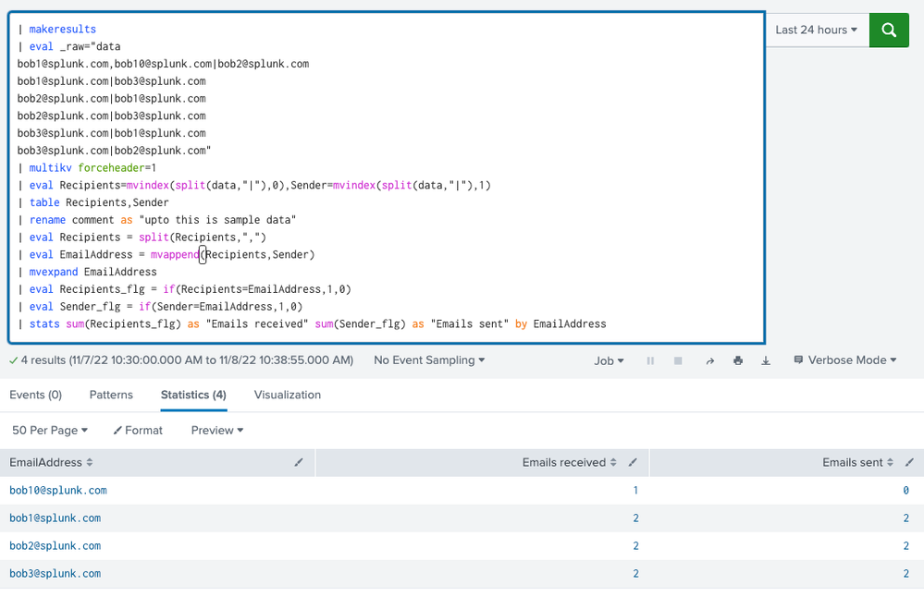
Task: Open the Verbose Mode search mode dropdown
Action: point(845,360)
